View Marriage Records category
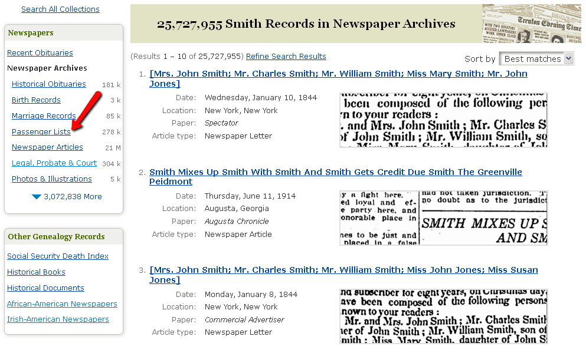Image resolution: width=586 pixels, height=353 pixels. coord(44,116)
